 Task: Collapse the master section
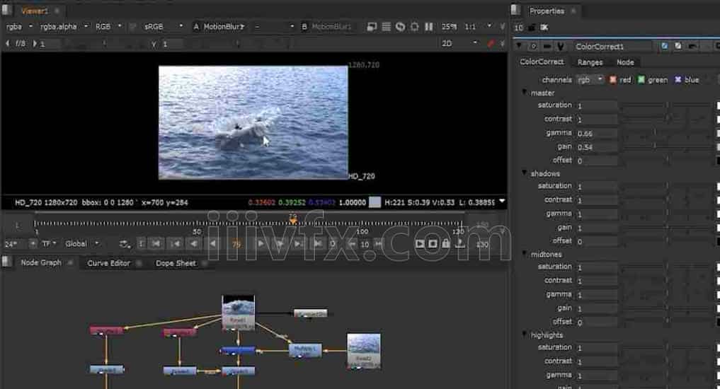(x=525, y=92)
